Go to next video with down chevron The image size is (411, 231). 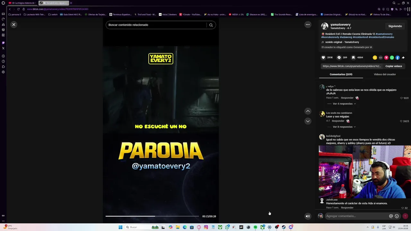coord(308,121)
